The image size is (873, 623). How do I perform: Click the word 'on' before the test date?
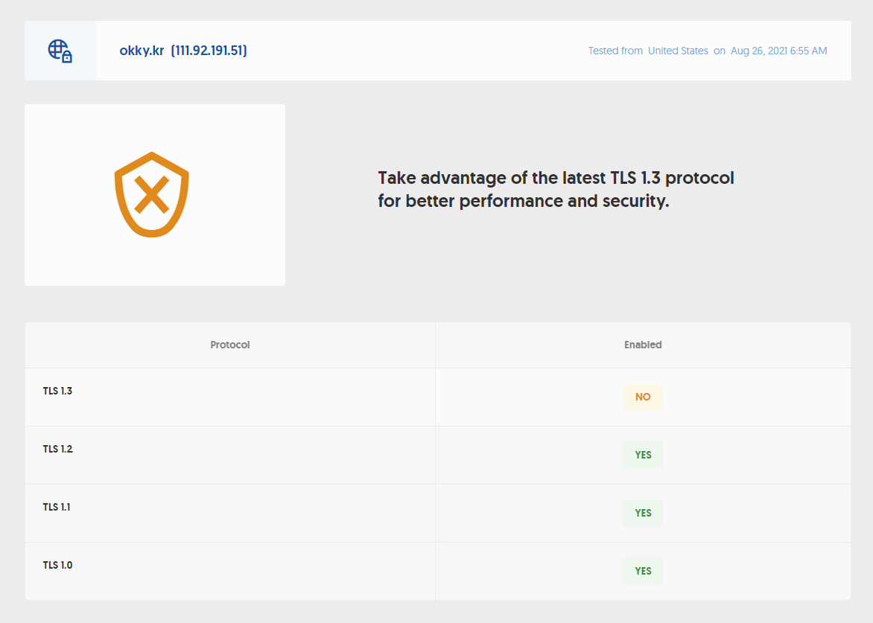720,51
